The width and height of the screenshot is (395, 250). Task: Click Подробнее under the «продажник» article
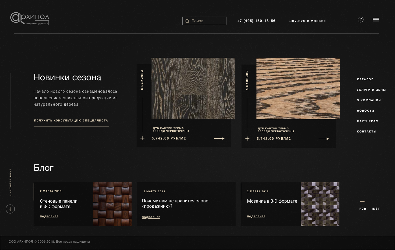(151, 217)
